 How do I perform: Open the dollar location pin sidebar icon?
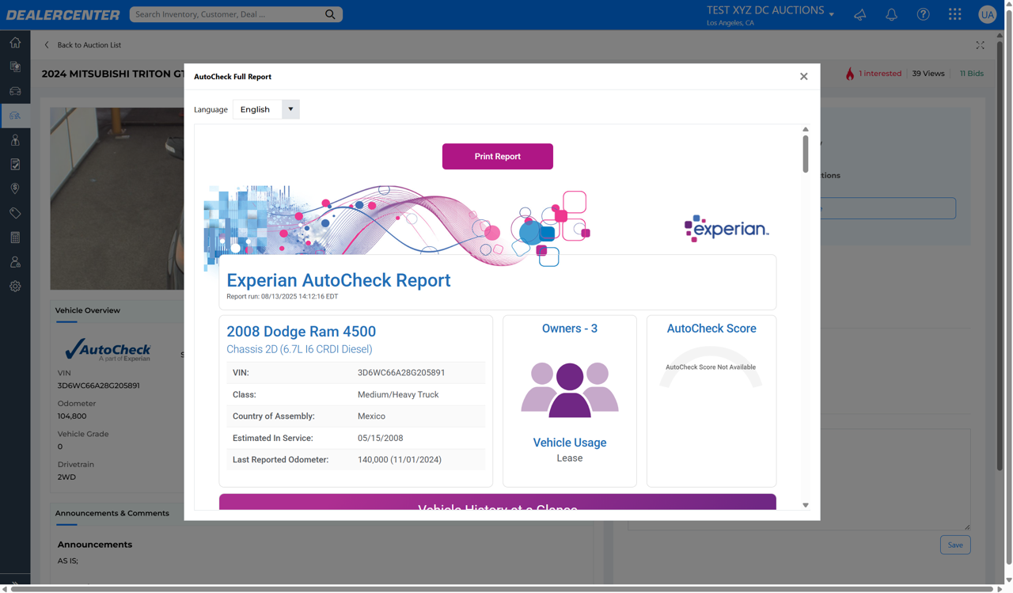coord(15,189)
